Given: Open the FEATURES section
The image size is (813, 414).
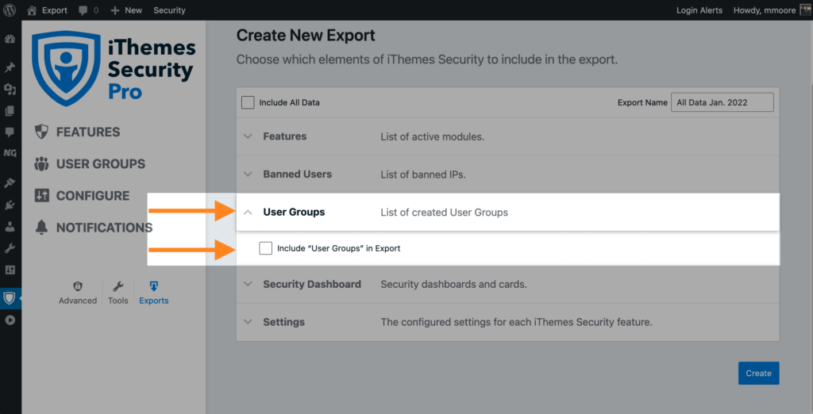Looking at the screenshot, I should point(77,132).
